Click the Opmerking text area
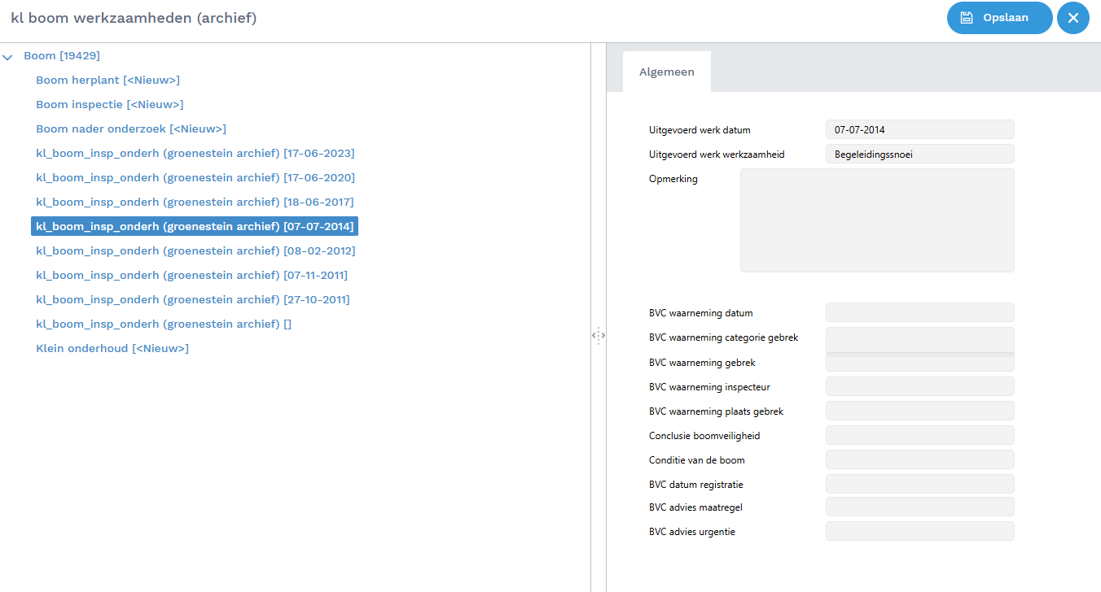Screen dimensions: 1101x592 pos(876,220)
